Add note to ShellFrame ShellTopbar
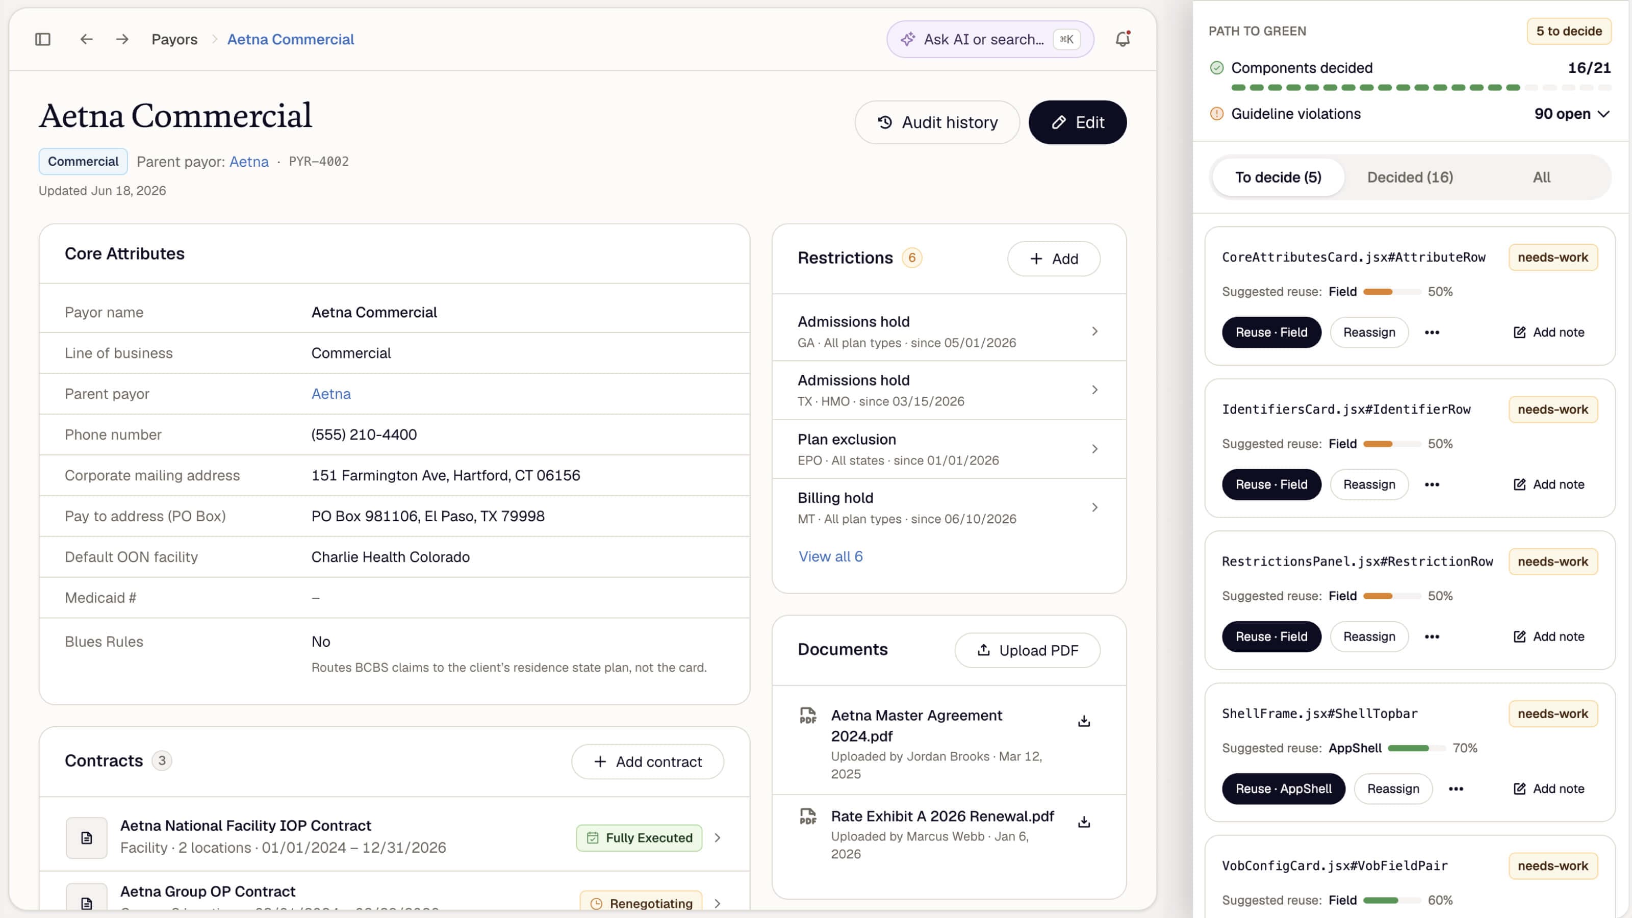The height and width of the screenshot is (918, 1632). 1548,789
